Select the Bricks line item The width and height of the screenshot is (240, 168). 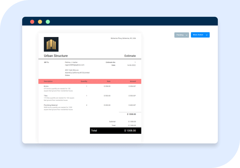pyautogui.click(x=46, y=86)
